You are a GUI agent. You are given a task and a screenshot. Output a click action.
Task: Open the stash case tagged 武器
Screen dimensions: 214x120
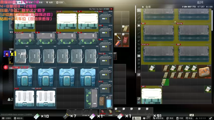pyautogui.click(x=194, y=54)
